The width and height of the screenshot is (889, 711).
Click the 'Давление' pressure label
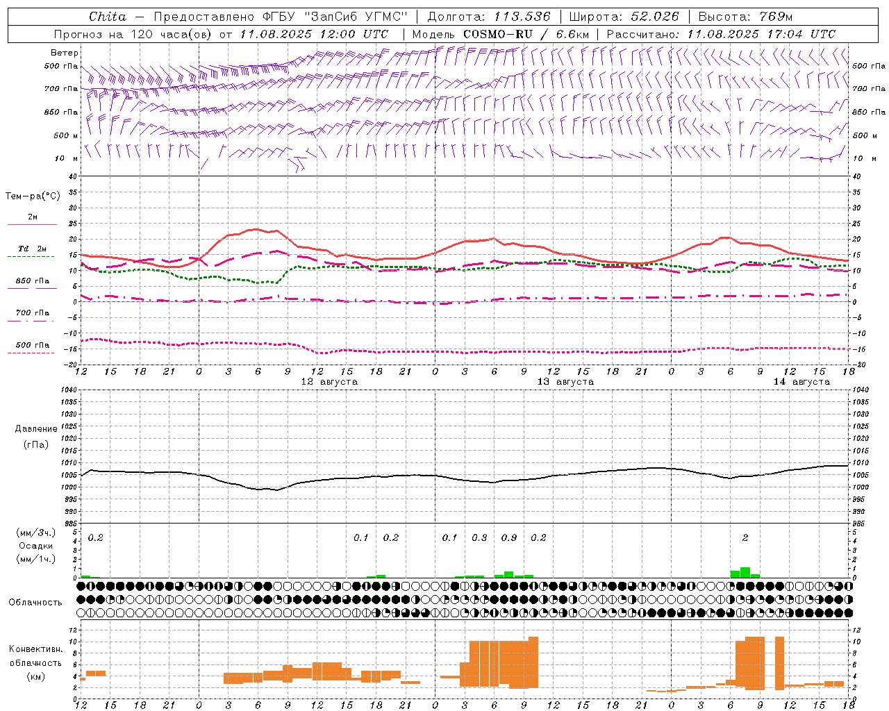coord(35,429)
